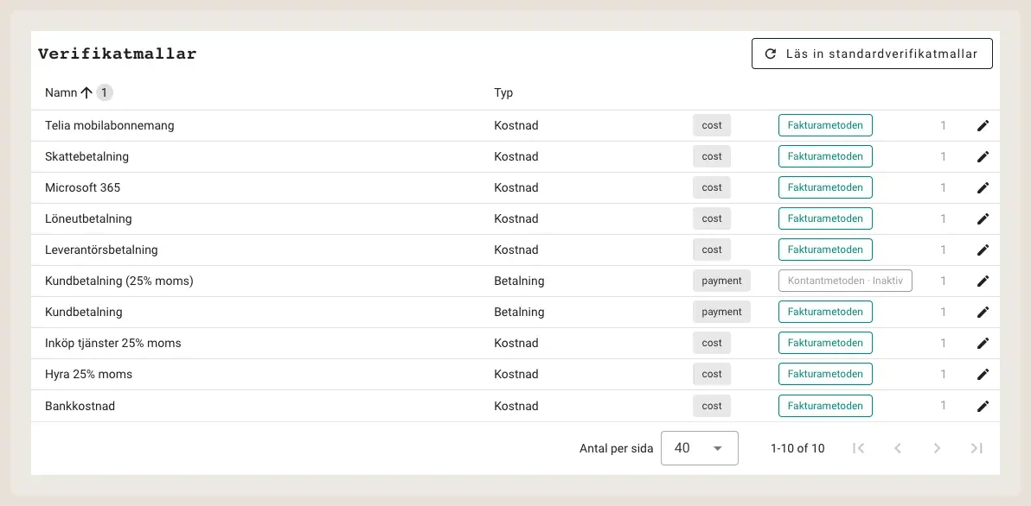Select Leverantörsbetalning in the table
Image resolution: width=1031 pixels, height=506 pixels.
pyautogui.click(x=101, y=250)
